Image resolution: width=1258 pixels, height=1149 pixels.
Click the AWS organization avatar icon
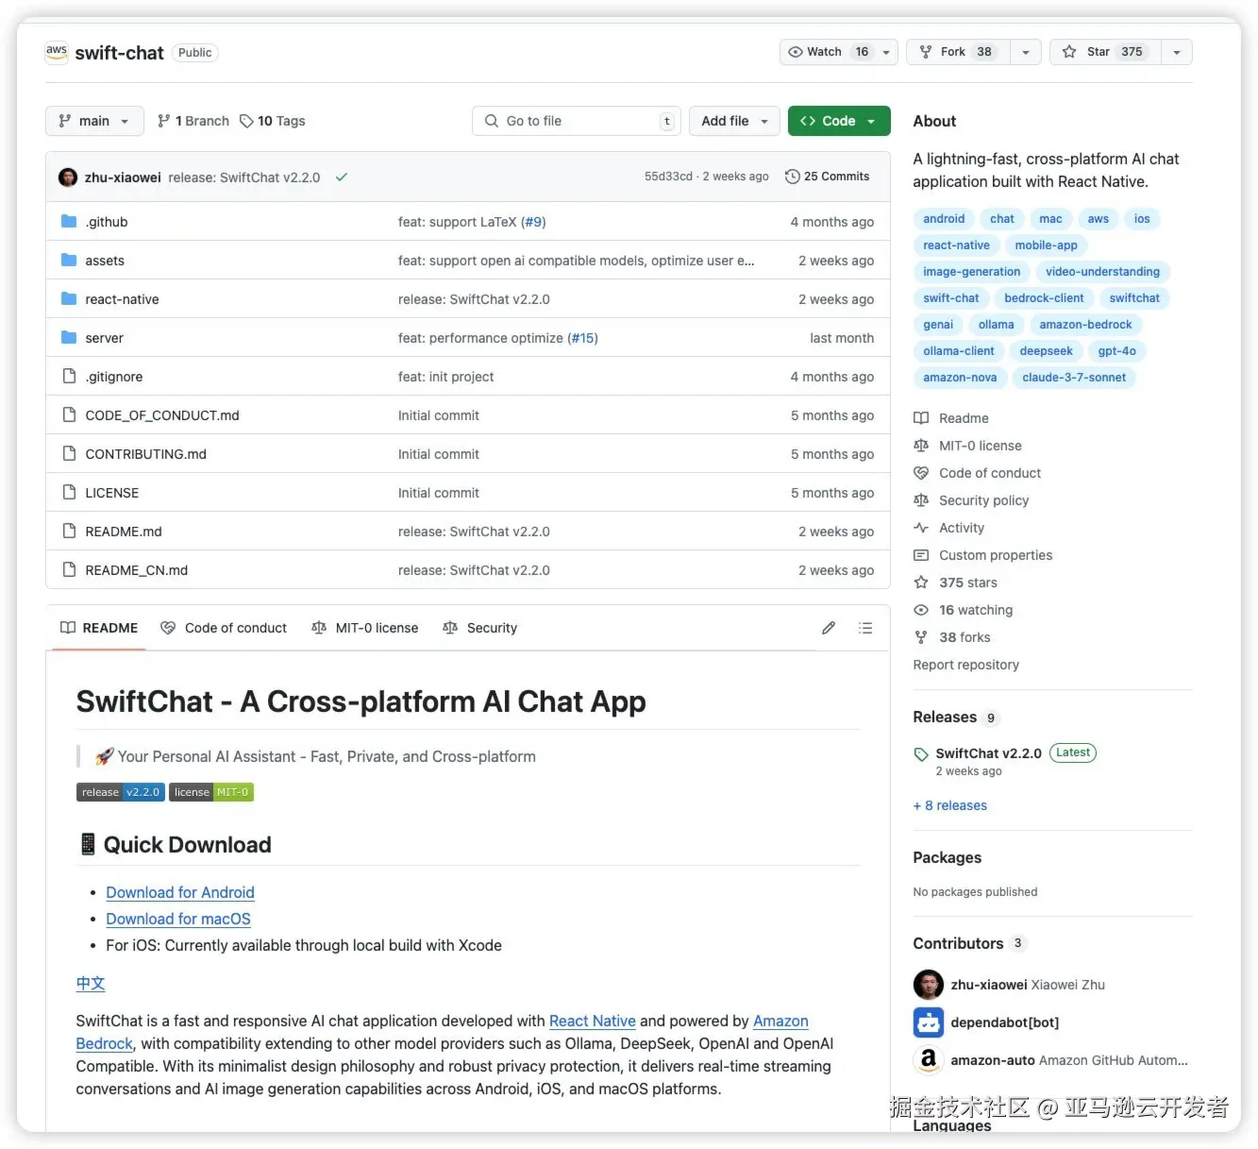click(57, 52)
